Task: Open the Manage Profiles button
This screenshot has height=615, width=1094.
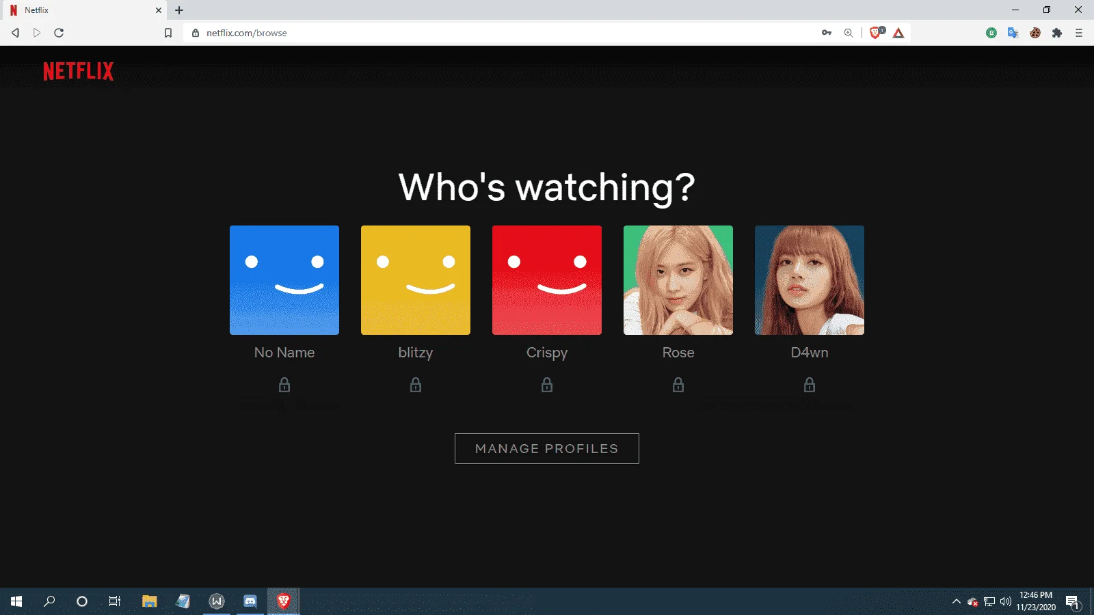Action: click(547, 448)
